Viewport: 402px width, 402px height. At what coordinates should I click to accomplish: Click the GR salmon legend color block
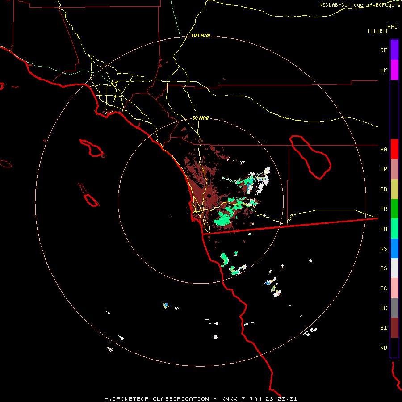click(x=394, y=169)
